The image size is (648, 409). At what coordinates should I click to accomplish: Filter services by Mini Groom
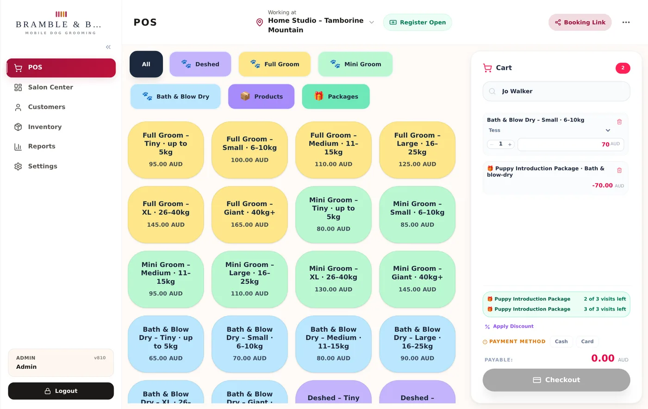point(355,64)
